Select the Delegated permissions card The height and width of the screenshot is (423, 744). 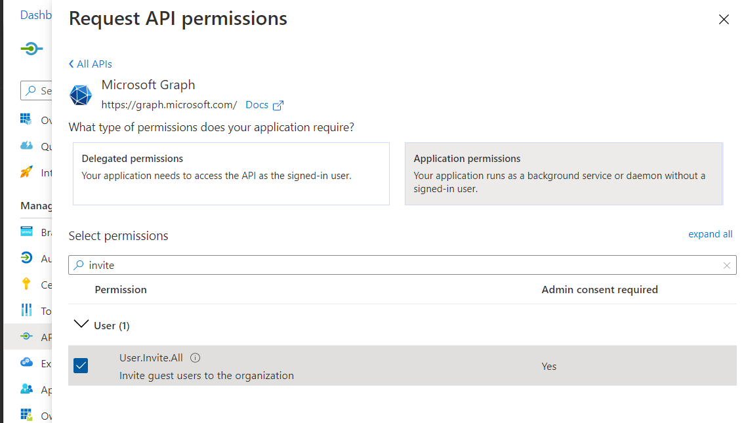tap(231, 174)
